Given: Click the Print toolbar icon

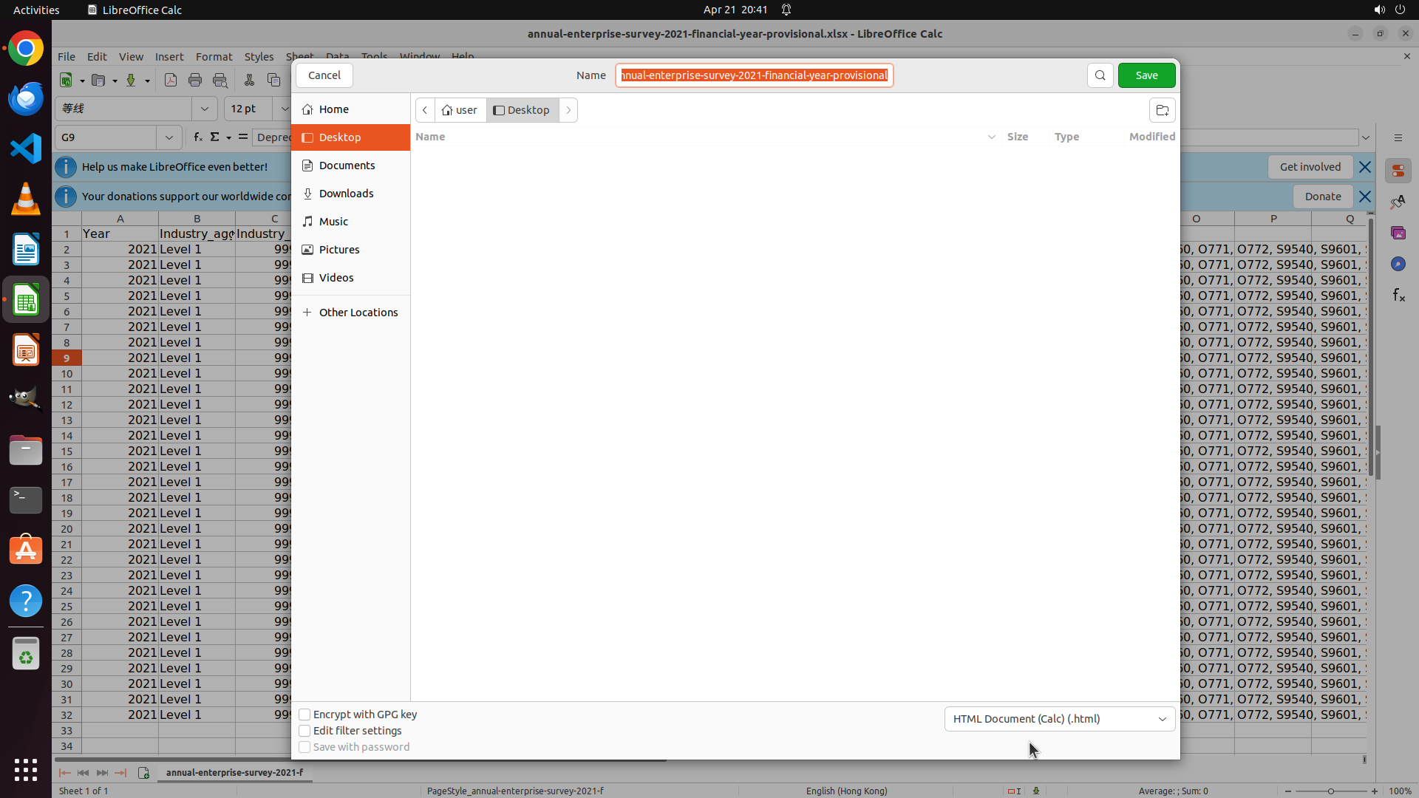Looking at the screenshot, I should point(195,80).
